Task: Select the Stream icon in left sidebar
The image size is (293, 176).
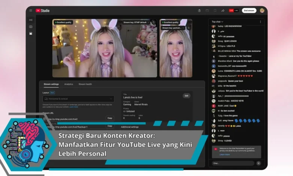Action: [x=31, y=19]
